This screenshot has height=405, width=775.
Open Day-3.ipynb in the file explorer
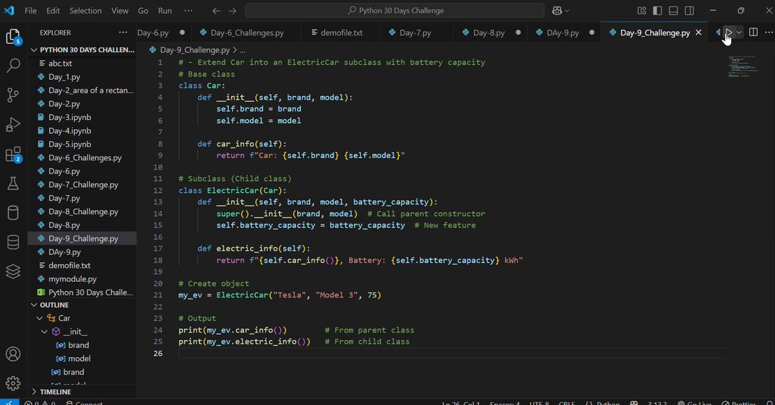coord(83,117)
